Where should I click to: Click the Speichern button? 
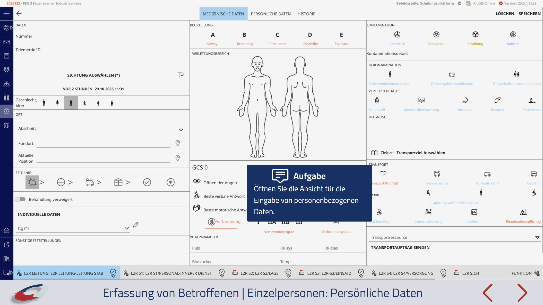click(x=529, y=14)
